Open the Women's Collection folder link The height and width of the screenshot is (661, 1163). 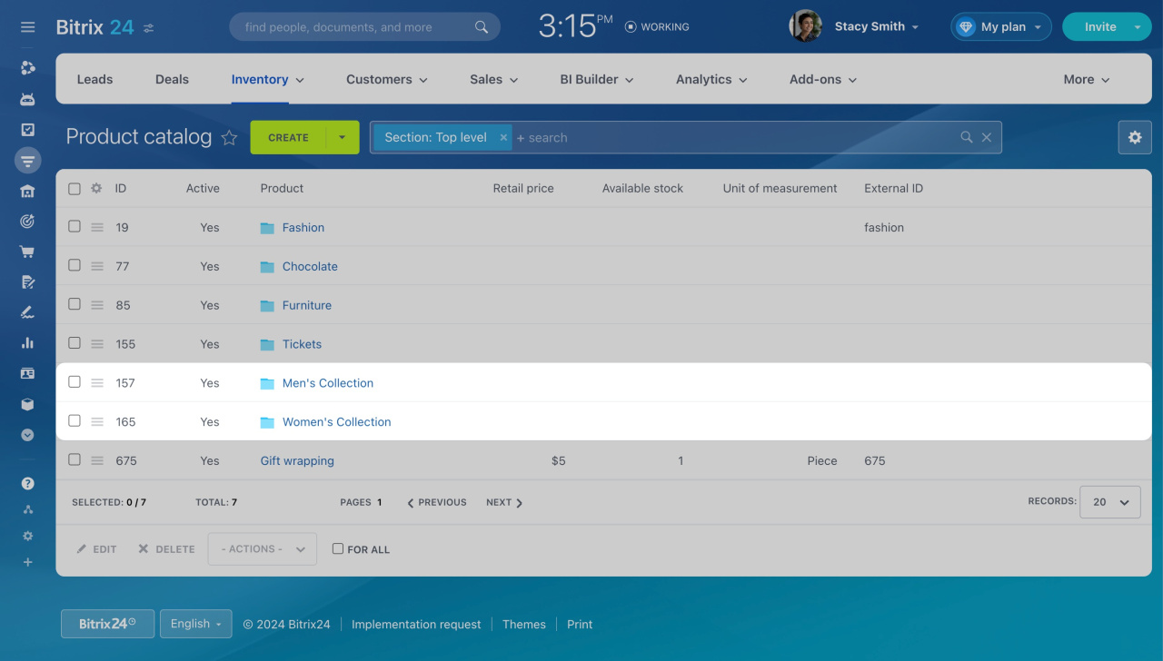[336, 422]
